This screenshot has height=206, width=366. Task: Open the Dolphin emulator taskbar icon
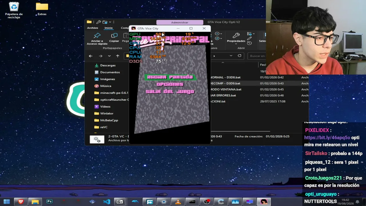pyautogui.click(x=135, y=202)
